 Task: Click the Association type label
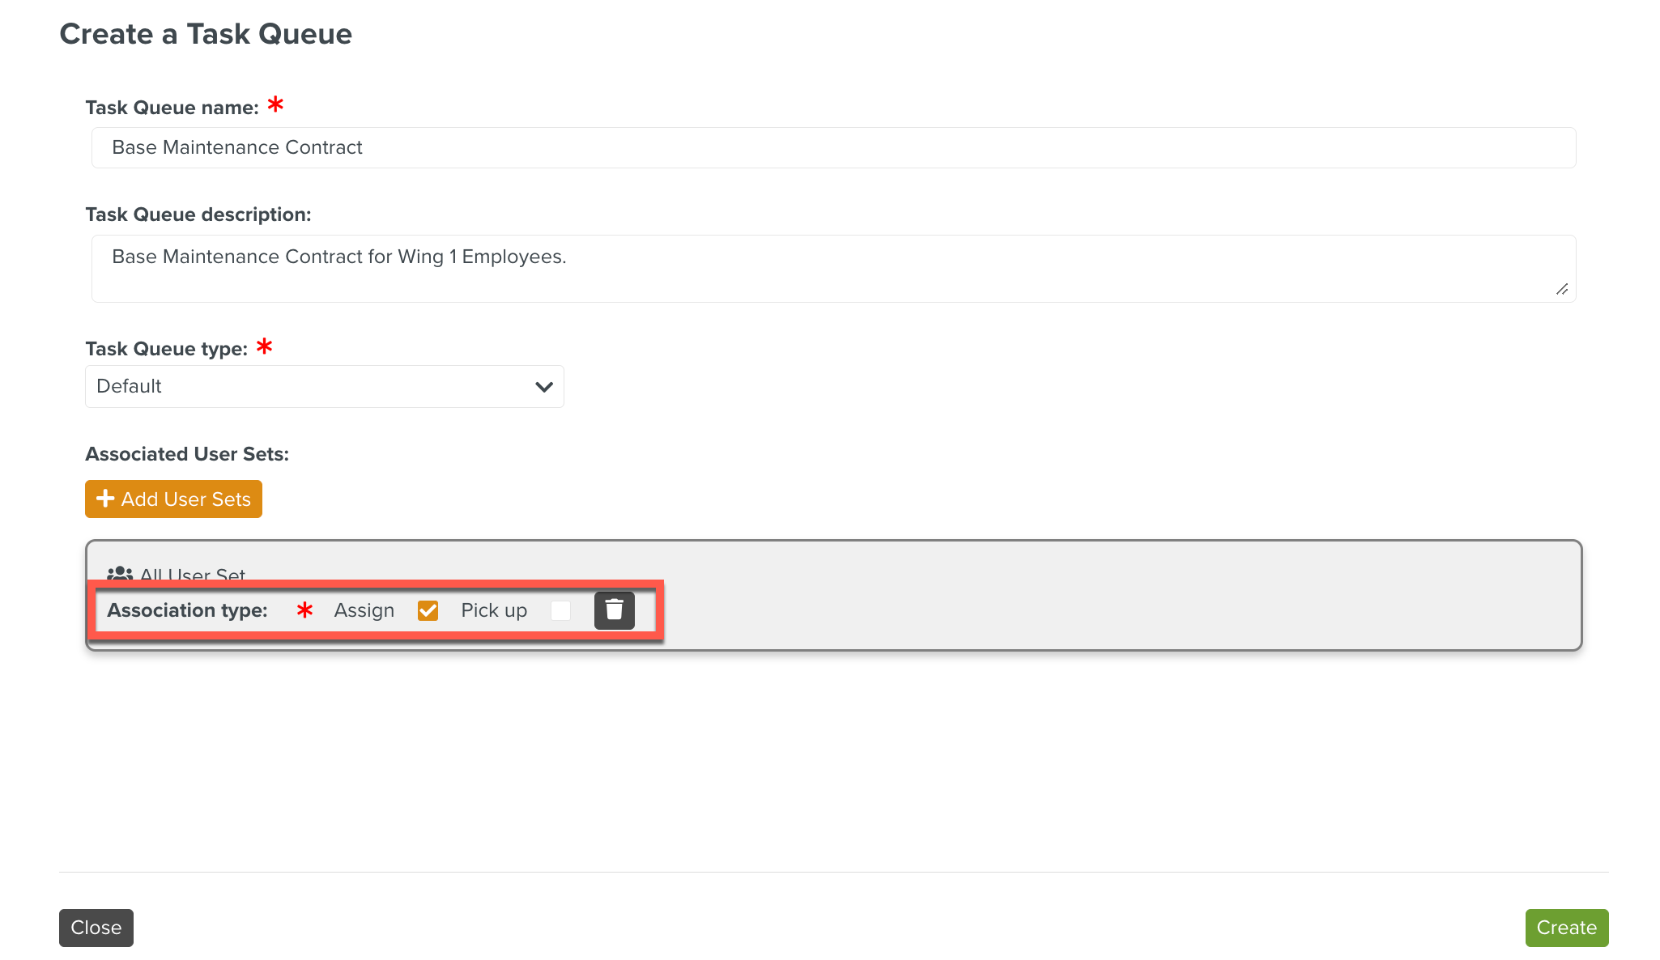pos(187,610)
